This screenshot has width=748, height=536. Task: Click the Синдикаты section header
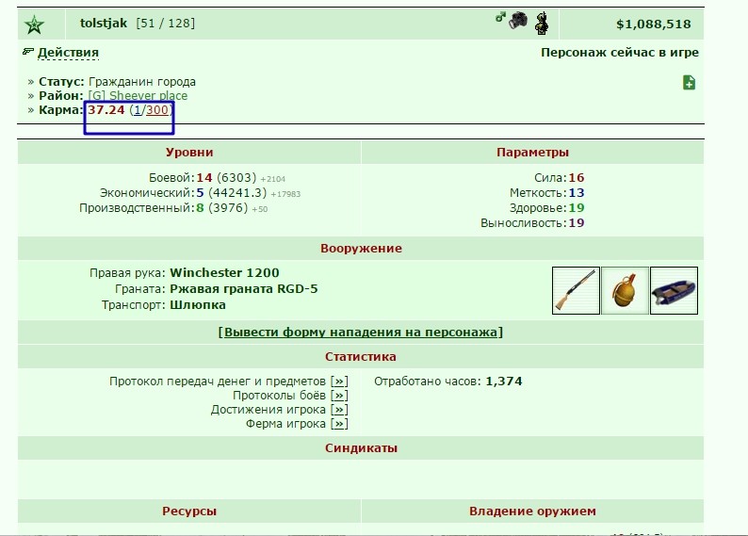point(361,448)
